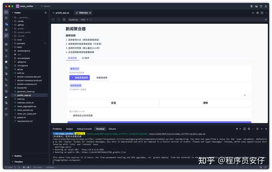The height and width of the screenshot is (172, 272).
Task: Click the 全选 button
Action: coord(113,103)
